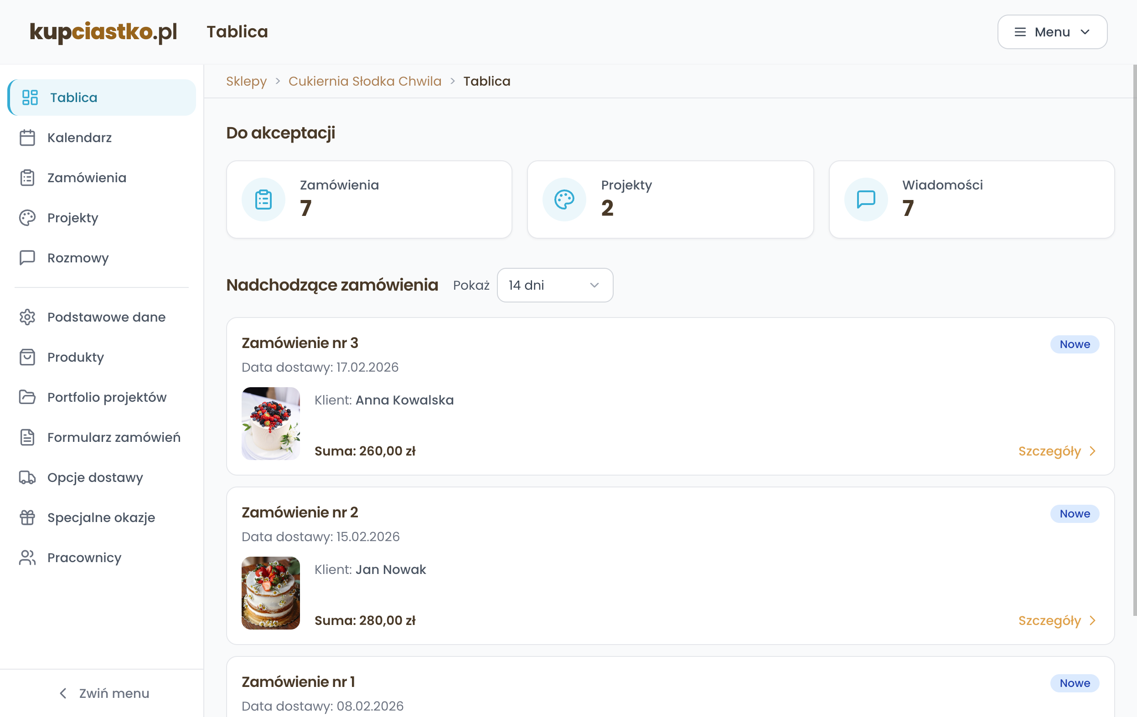Click the Podstawowe dane gear icon
This screenshot has width=1137, height=717.
(x=27, y=317)
